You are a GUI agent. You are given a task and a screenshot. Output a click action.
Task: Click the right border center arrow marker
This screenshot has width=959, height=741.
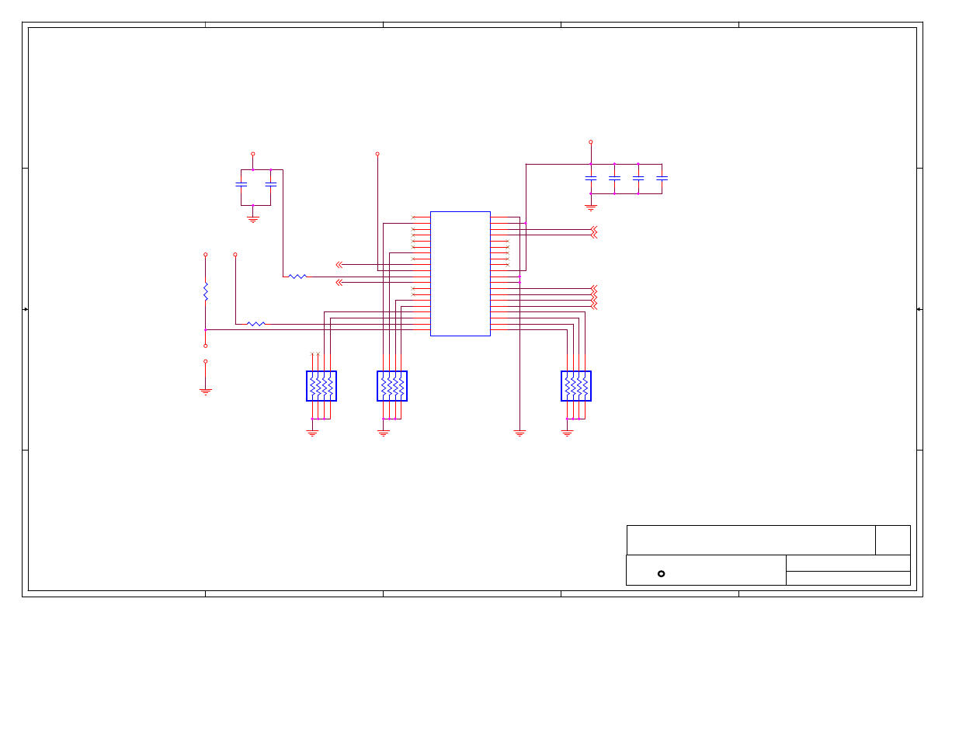coord(919,309)
